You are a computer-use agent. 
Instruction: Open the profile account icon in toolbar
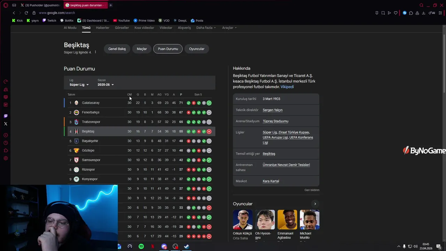417,13
